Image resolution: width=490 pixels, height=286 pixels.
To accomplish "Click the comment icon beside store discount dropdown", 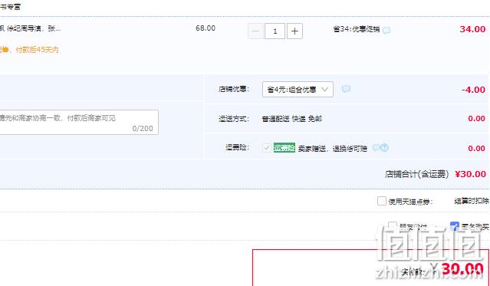I will pyautogui.click(x=346, y=89).
